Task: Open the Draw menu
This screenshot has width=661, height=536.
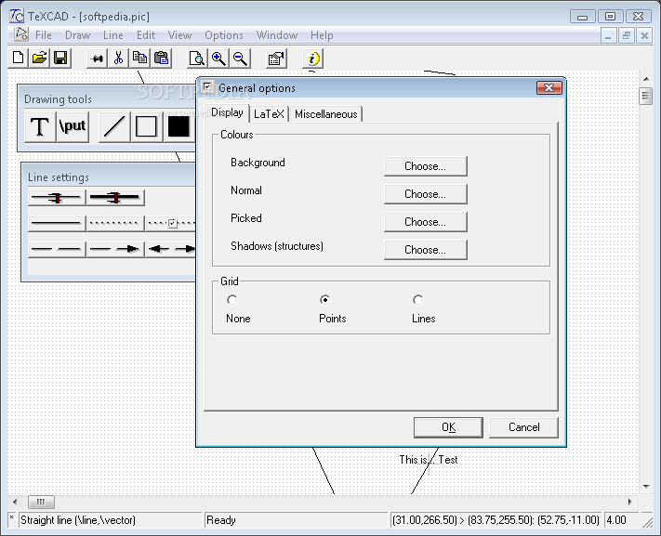Action: (x=77, y=35)
